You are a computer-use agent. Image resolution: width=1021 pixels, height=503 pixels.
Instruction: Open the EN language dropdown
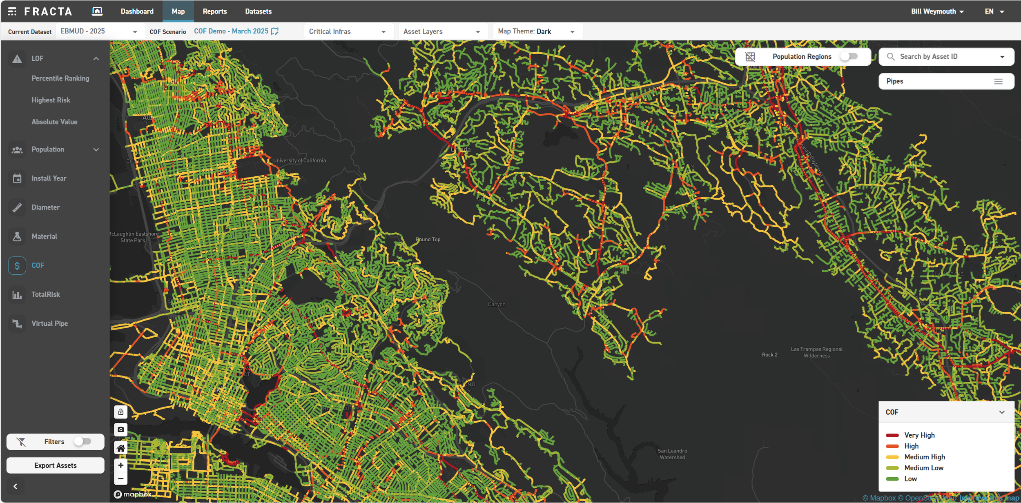pos(994,11)
